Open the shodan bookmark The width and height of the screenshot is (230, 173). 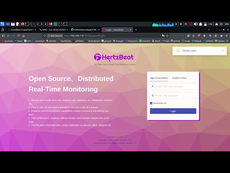tap(51, 41)
